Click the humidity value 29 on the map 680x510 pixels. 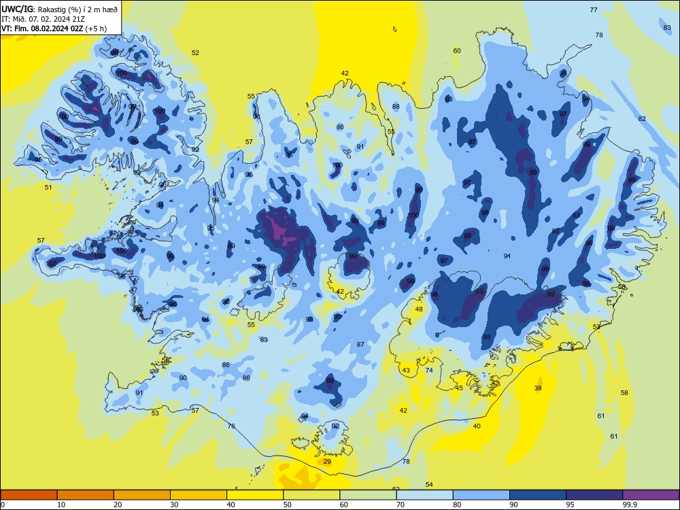click(327, 462)
